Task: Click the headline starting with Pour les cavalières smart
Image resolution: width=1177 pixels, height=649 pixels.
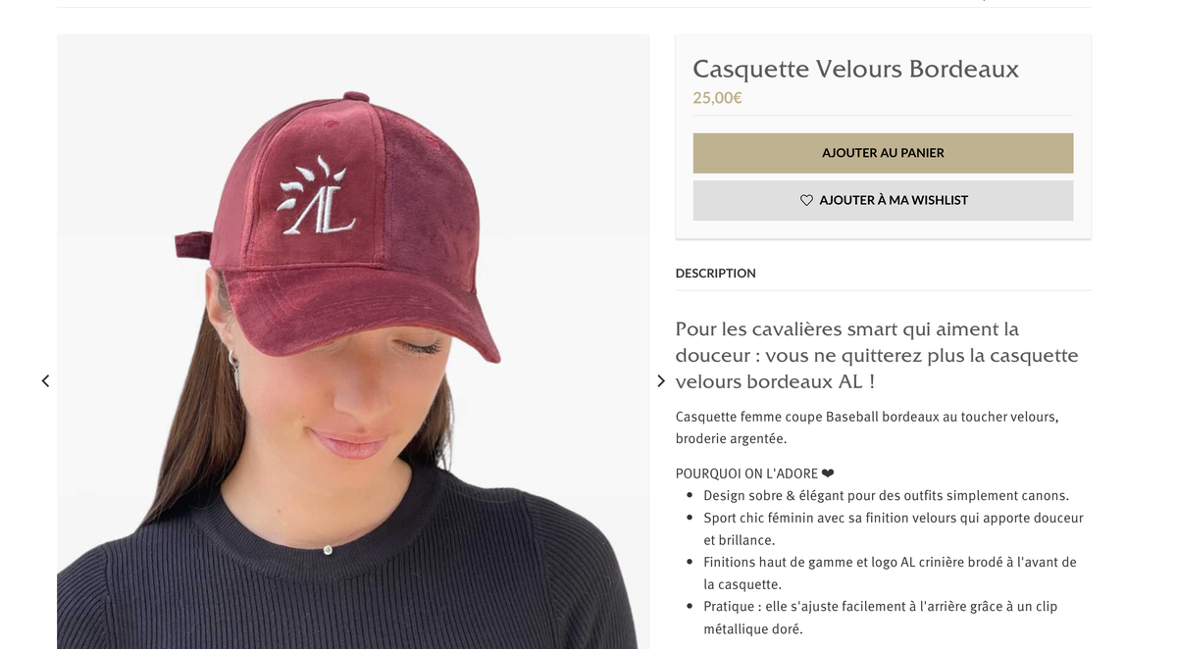Action: tap(877, 355)
